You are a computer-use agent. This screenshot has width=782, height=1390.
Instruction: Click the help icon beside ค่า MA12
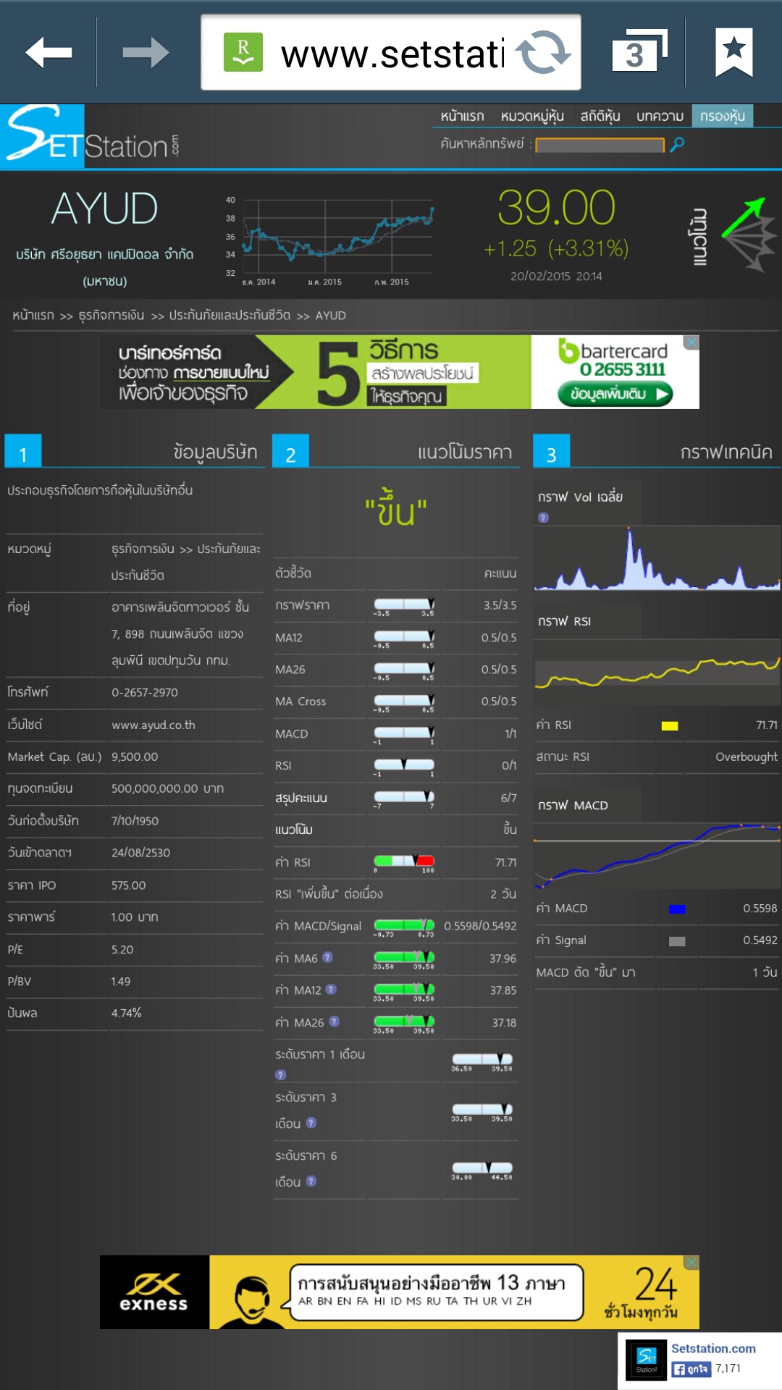point(331,989)
